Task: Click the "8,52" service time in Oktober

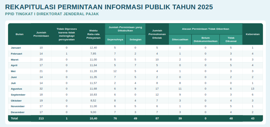Action: tap(93, 101)
